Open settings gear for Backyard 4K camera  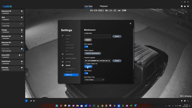pos(22,36)
